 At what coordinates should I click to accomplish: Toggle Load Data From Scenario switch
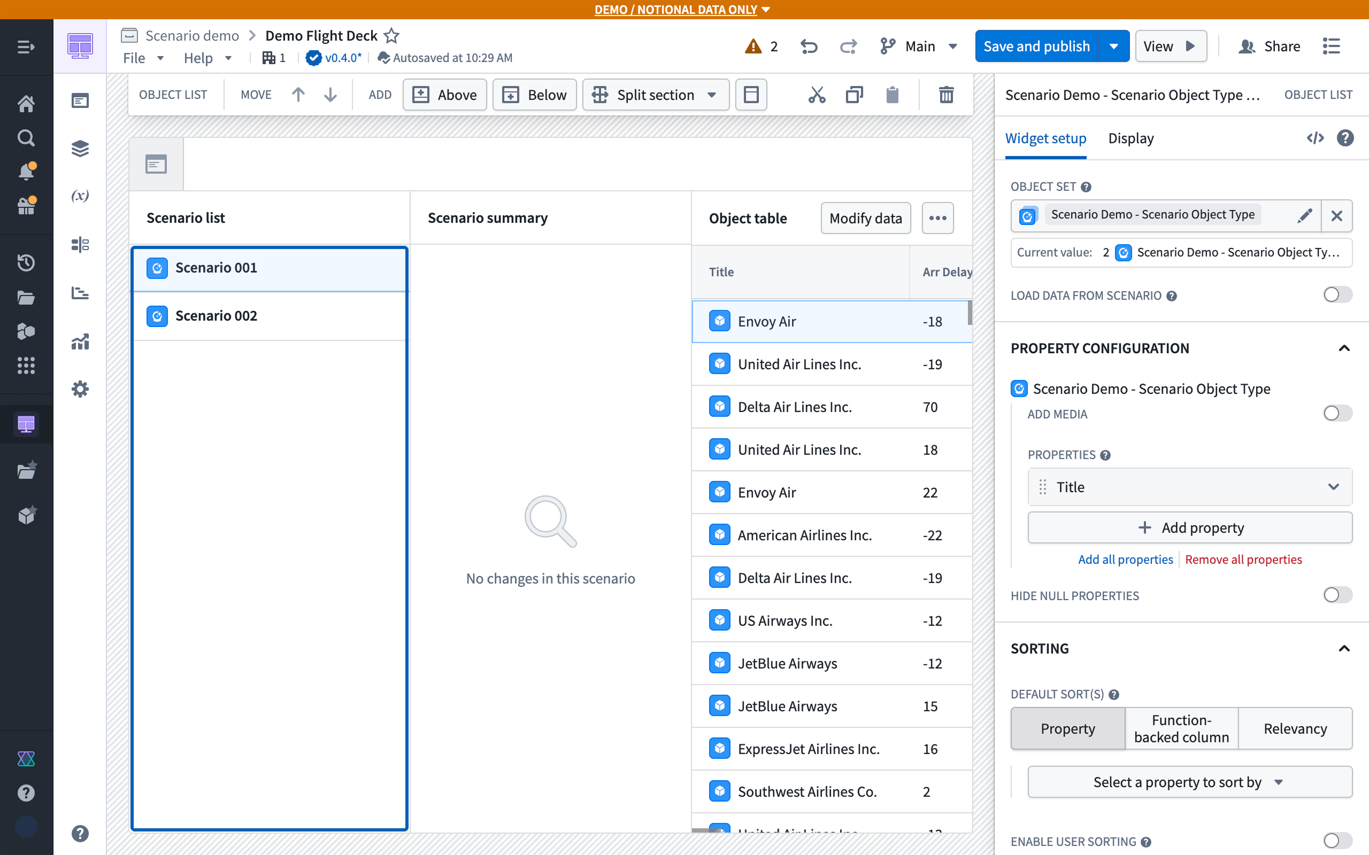click(1337, 294)
